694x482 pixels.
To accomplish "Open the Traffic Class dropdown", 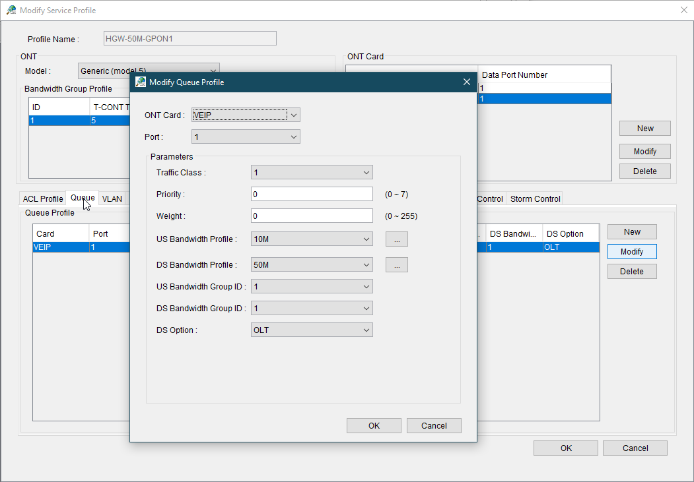I will pyautogui.click(x=312, y=173).
